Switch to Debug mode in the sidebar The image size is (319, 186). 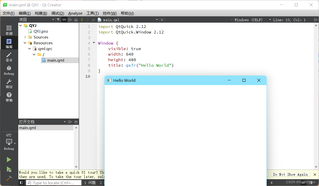pyautogui.click(x=9, y=70)
